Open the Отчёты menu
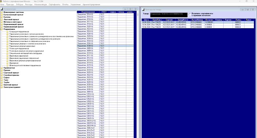Viewport: 257px width, 138px height. (65, 4)
